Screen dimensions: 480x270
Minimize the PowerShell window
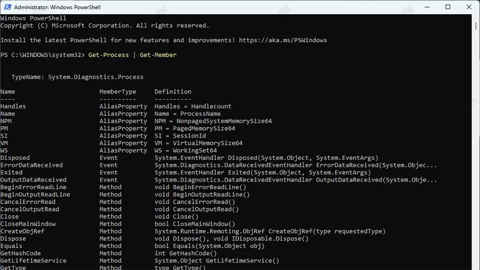[x=427, y=7]
